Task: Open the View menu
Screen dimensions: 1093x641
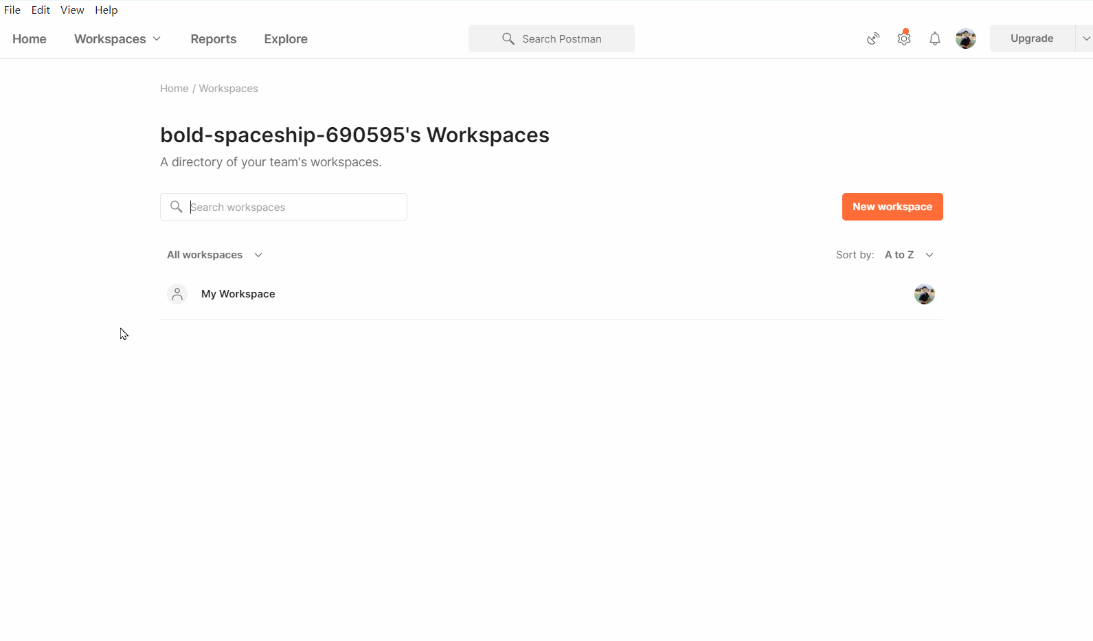Action: 72,10
